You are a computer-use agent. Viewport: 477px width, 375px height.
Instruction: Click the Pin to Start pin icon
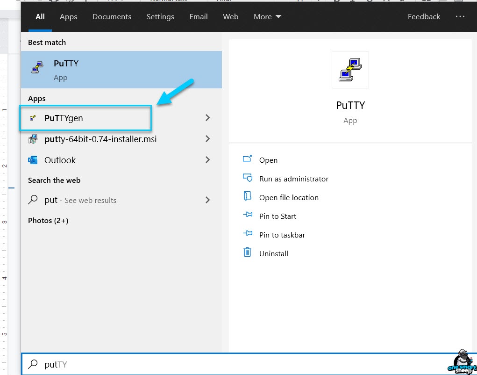pos(248,215)
